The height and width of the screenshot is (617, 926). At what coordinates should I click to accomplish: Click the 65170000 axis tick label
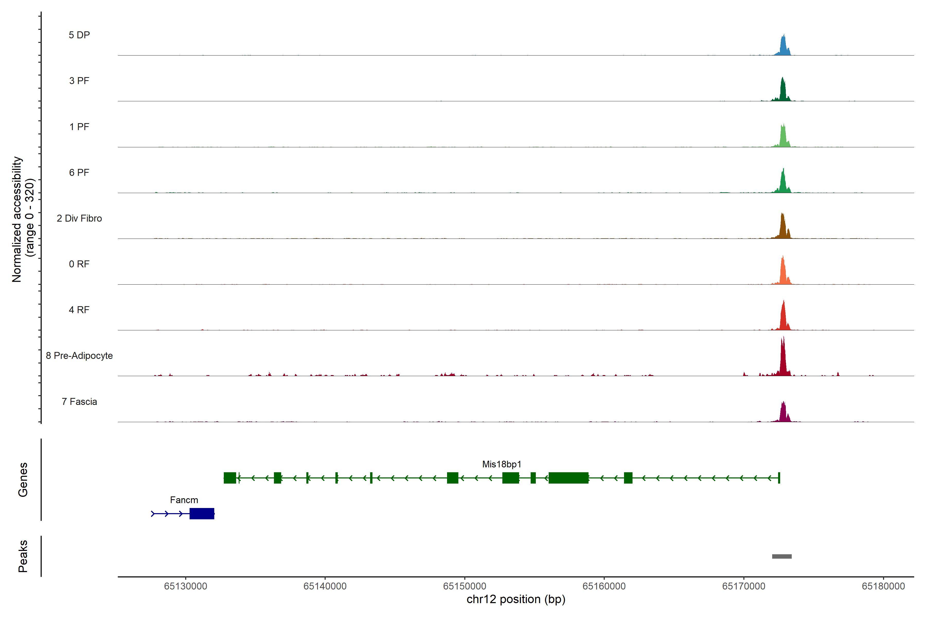(x=743, y=586)
